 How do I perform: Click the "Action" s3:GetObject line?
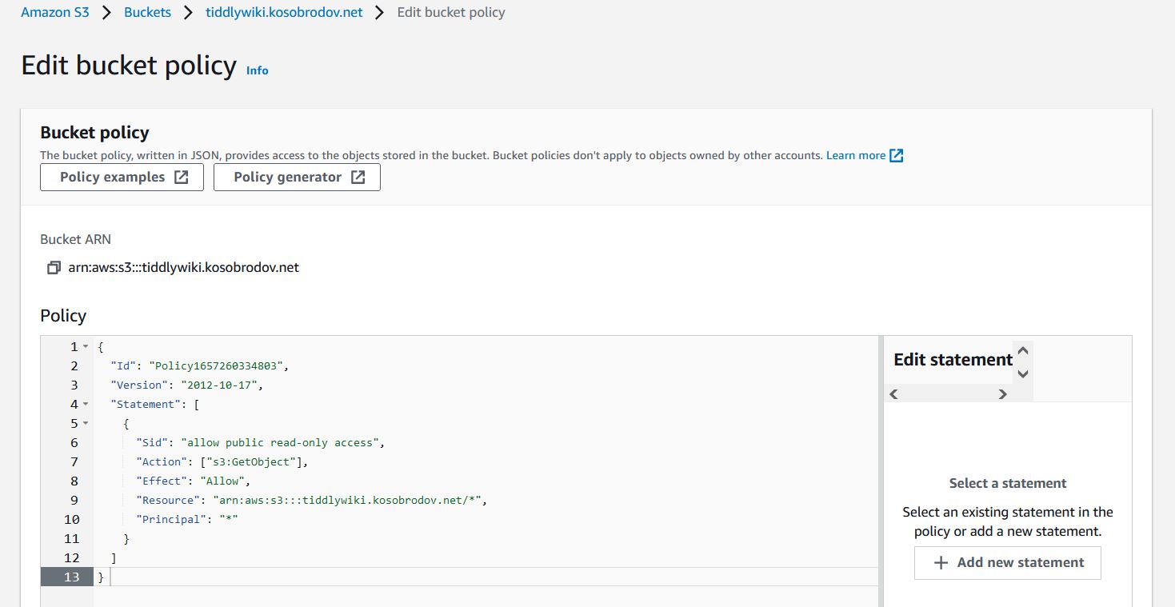pyautogui.click(x=222, y=462)
